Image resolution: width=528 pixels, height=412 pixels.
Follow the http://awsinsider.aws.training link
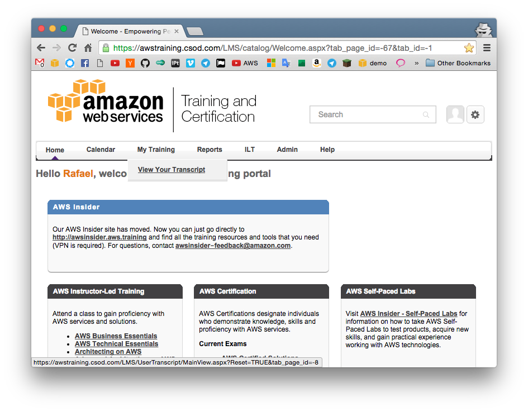coord(99,237)
